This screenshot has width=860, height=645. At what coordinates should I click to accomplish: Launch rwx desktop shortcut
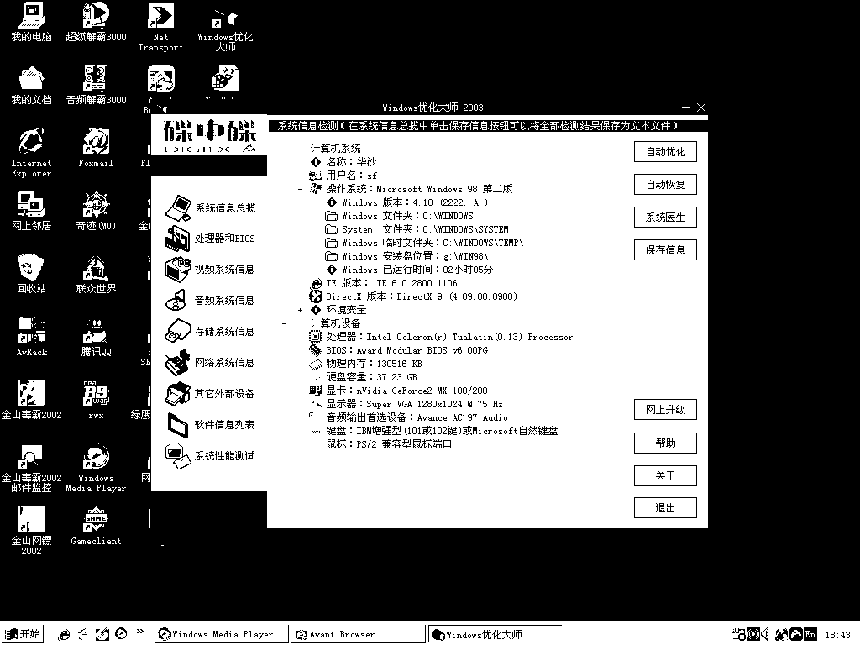pyautogui.click(x=96, y=400)
